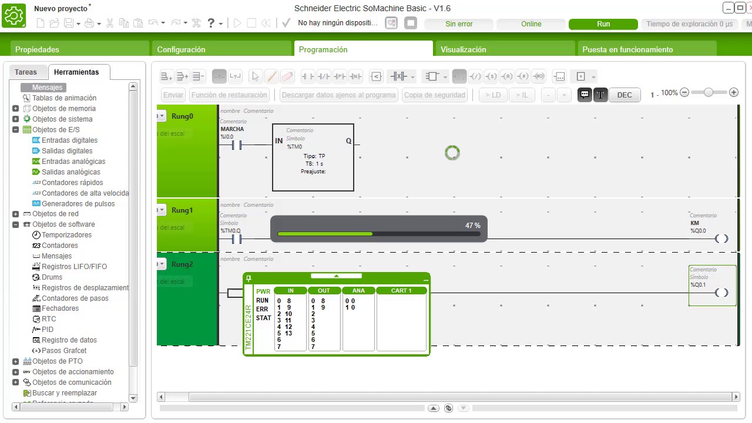Save the project with the floppy icon
Image resolution: width=752 pixels, height=423 pixels.
(68, 23)
